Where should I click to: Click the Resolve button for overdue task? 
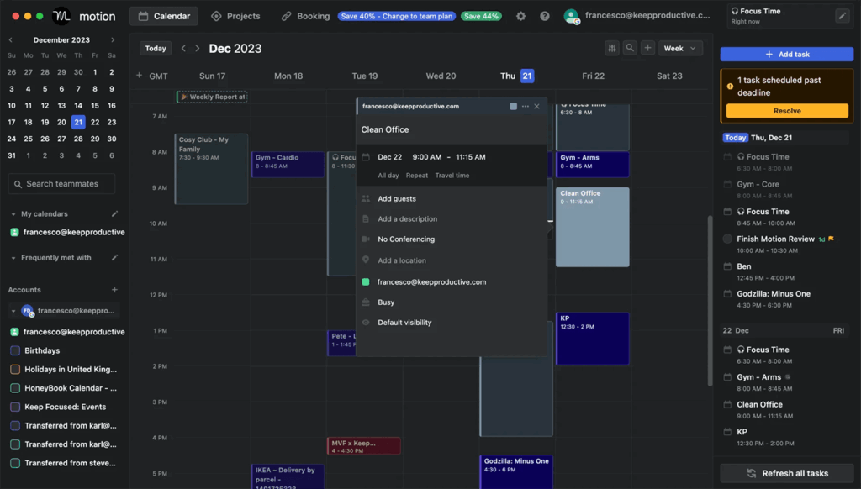tap(787, 111)
